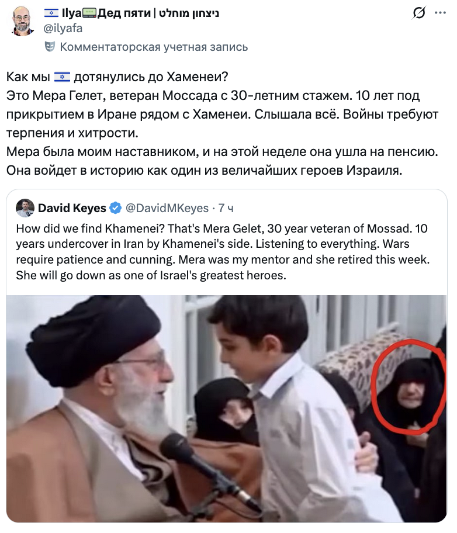Click the Israeli flag emoji in the display name
The image size is (457, 533).
tap(51, 13)
